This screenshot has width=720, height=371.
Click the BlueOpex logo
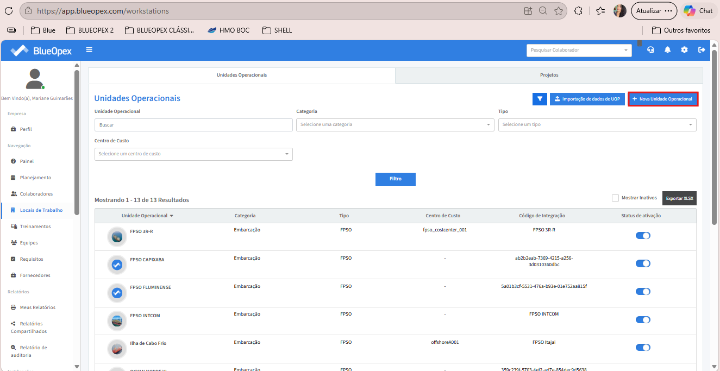pos(41,51)
